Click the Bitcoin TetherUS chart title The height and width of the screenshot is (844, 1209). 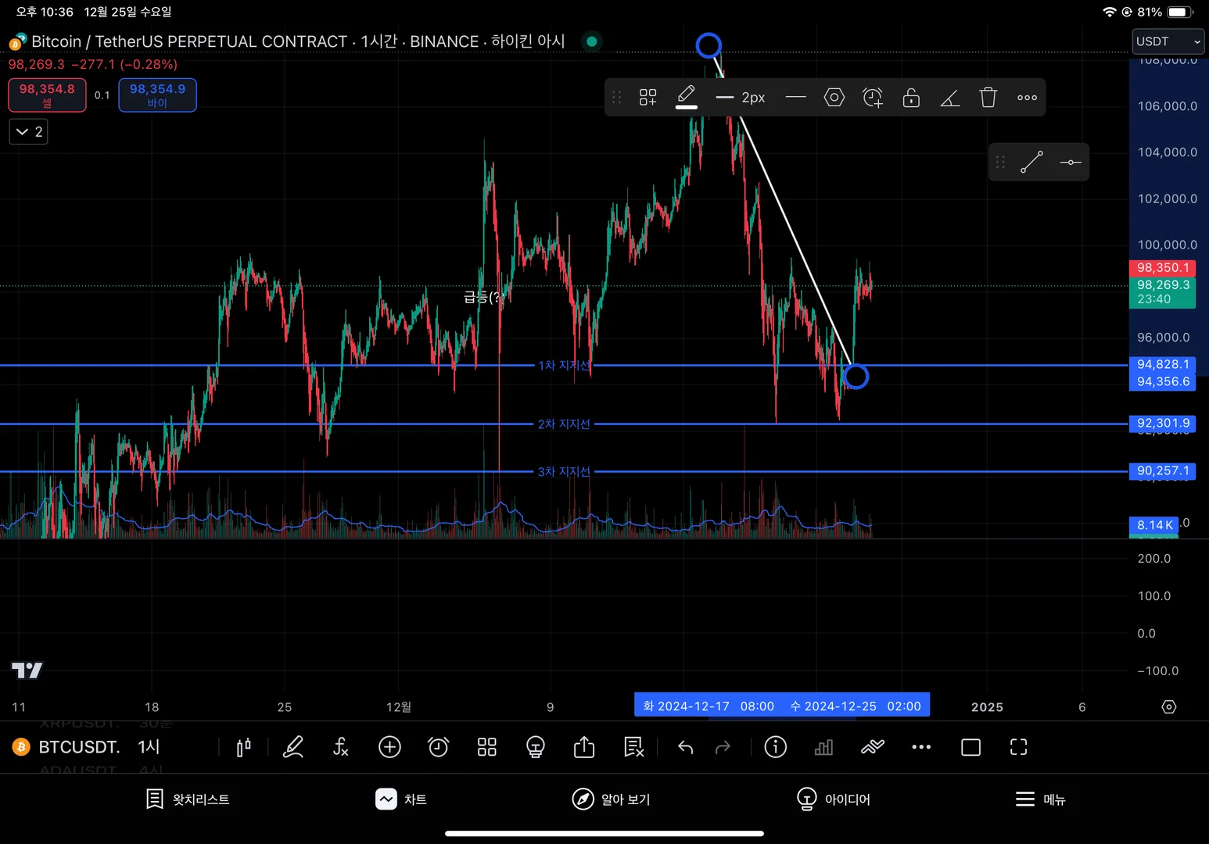click(297, 41)
